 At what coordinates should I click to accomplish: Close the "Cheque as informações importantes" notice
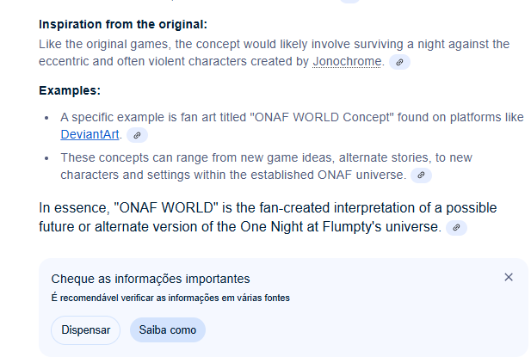point(509,277)
